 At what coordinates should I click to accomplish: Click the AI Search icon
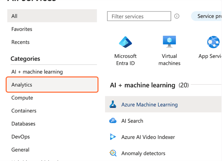click(113, 121)
